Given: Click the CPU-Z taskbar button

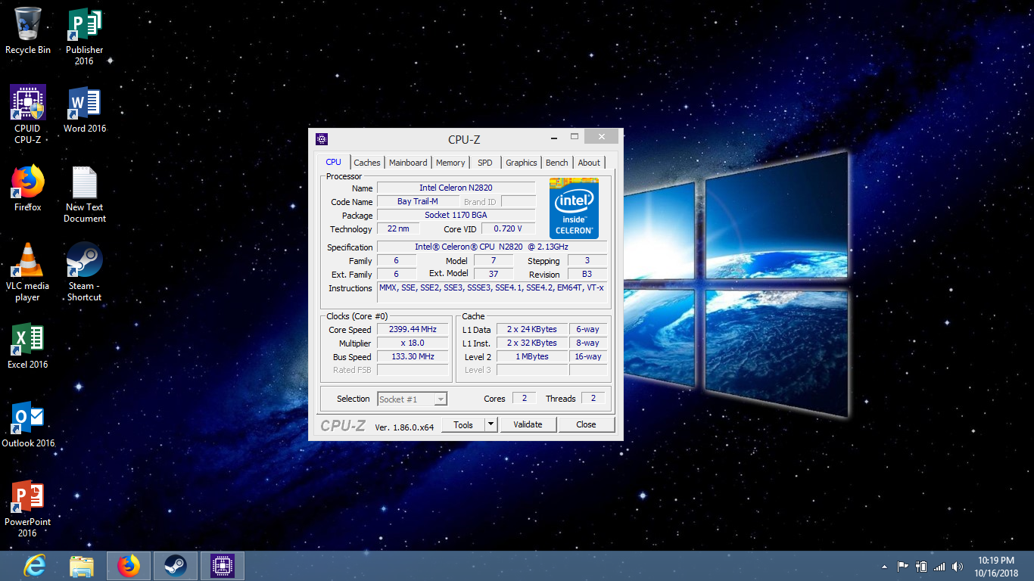Looking at the screenshot, I should [x=223, y=566].
